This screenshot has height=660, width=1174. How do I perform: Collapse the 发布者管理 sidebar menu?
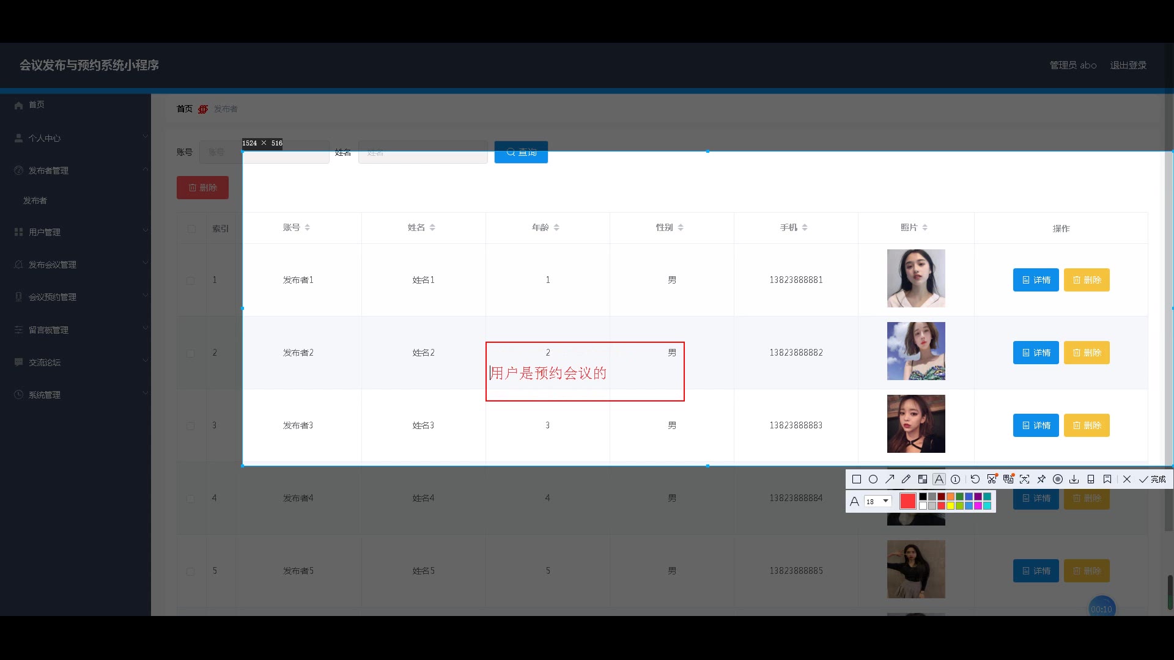pyautogui.click(x=75, y=170)
